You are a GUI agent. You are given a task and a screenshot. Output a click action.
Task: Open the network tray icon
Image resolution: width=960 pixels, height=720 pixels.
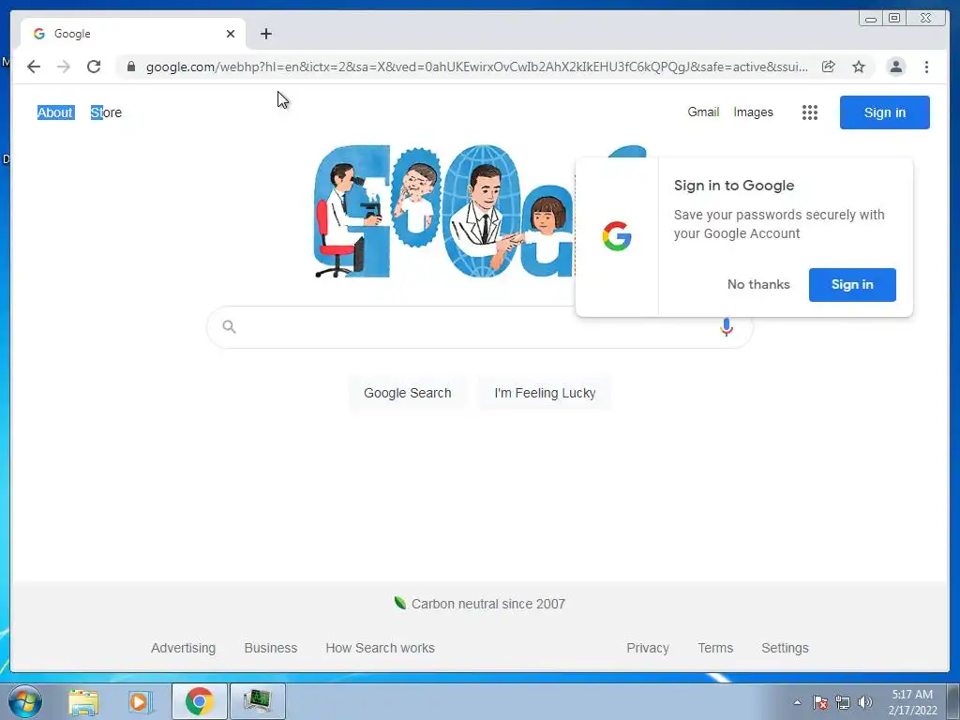click(843, 702)
